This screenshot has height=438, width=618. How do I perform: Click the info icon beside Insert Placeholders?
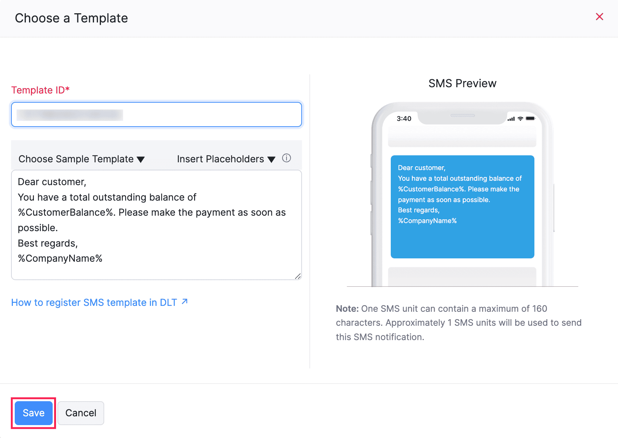pyautogui.click(x=286, y=158)
